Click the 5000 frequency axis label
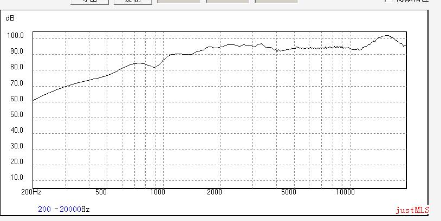Image resolution: width=441 pixels, height=221 pixels. [x=289, y=192]
